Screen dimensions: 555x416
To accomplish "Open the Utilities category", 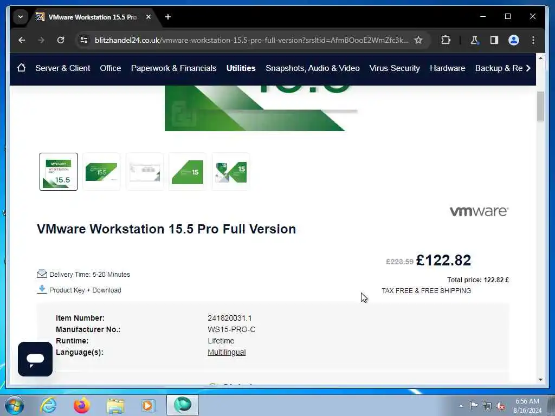I will [241, 68].
